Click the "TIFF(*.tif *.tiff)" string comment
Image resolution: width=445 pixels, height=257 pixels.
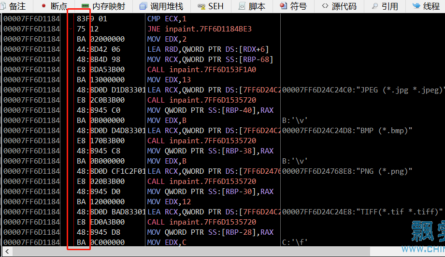coord(362,212)
